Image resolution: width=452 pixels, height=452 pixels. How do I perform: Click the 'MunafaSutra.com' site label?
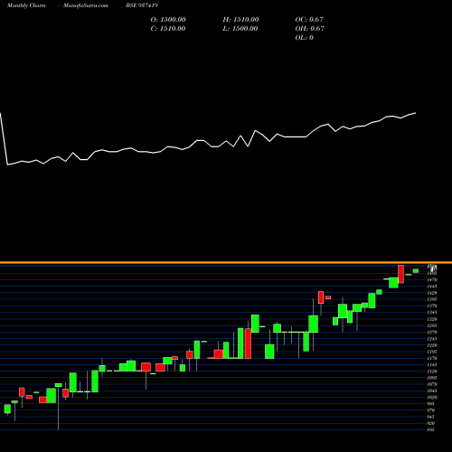coord(86,5)
